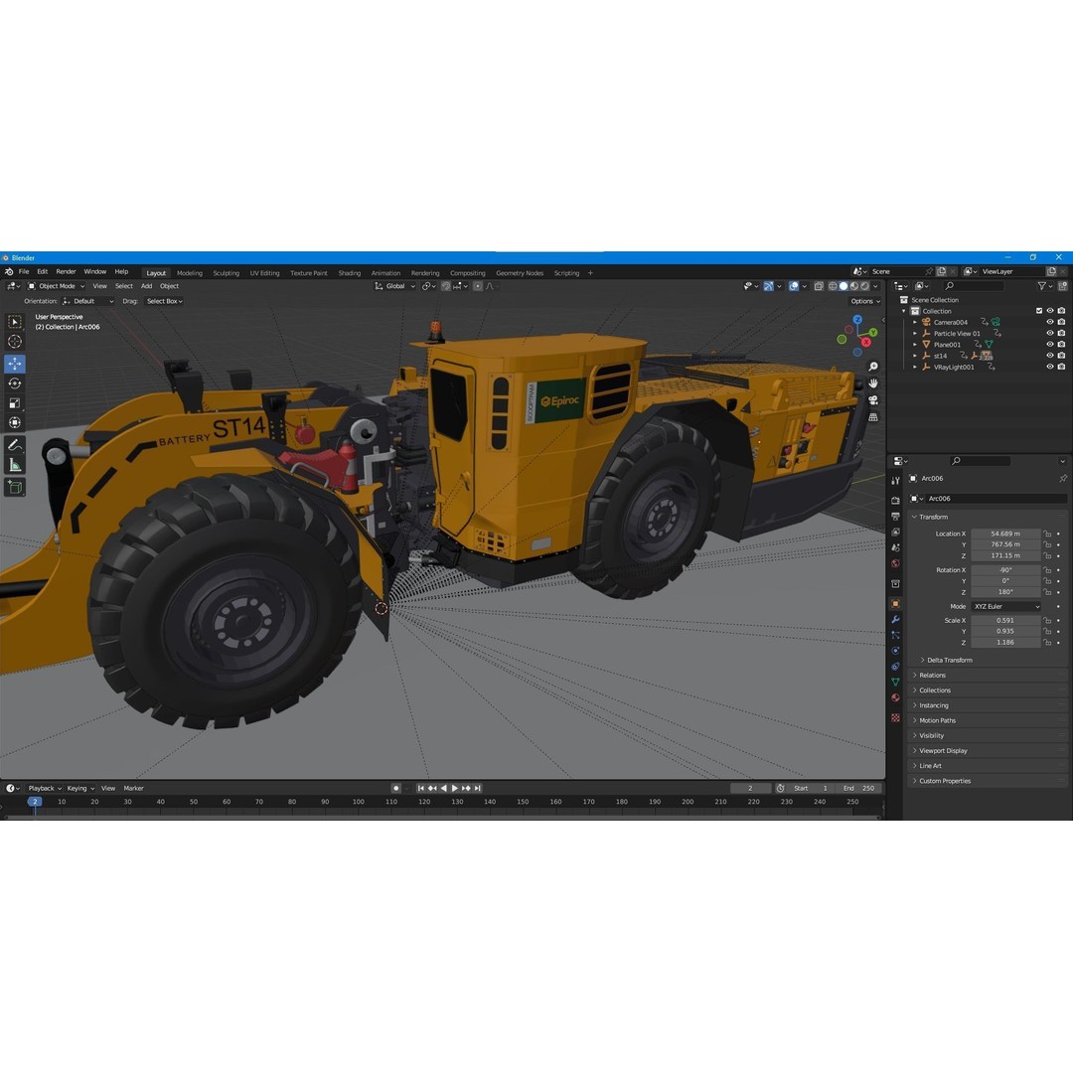Open the viewport Add menu
The width and height of the screenshot is (1073, 1073).
146,286
